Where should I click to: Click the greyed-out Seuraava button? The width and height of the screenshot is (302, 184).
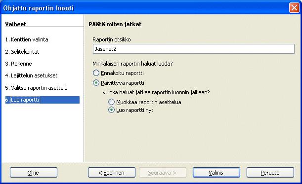click(x=163, y=173)
